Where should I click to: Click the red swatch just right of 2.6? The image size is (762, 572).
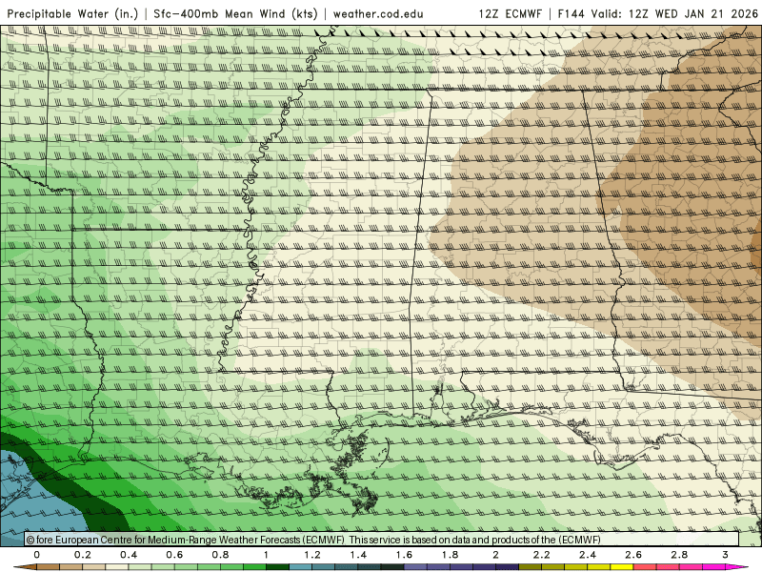coord(645,567)
